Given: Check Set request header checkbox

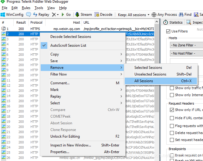Looking at the screenshot, I should click(172, 140).
